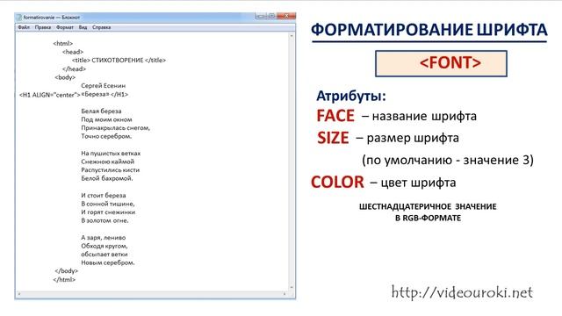Viewport: 562px width, 316px height.
Task: Click the line Распустились кисти
Action: click(110, 170)
